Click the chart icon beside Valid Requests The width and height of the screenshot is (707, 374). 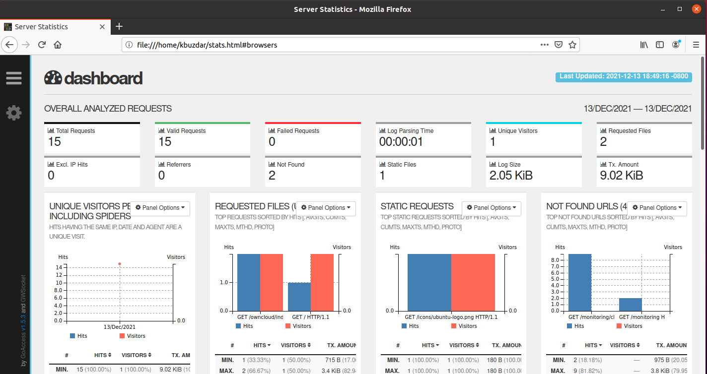click(161, 131)
